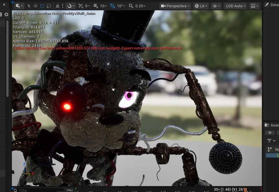This screenshot has width=279, height=192.
Task: Open the three-dot transform options menu
Action: click(63, 6)
